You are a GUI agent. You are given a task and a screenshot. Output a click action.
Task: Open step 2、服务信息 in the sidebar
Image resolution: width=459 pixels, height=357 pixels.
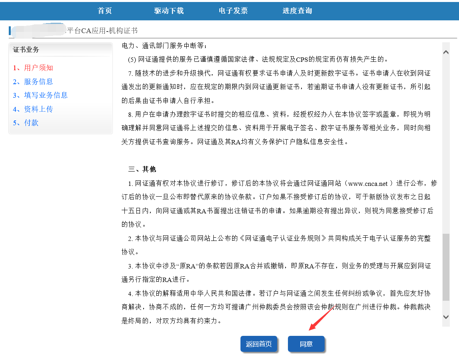[x=33, y=82]
